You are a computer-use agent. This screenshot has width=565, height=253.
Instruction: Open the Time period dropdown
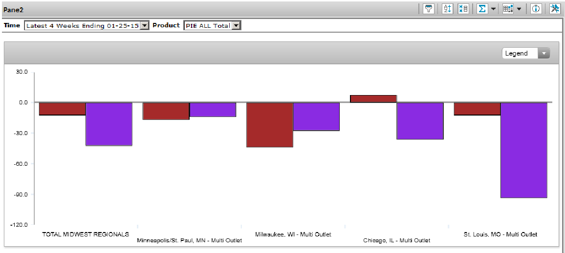point(144,26)
